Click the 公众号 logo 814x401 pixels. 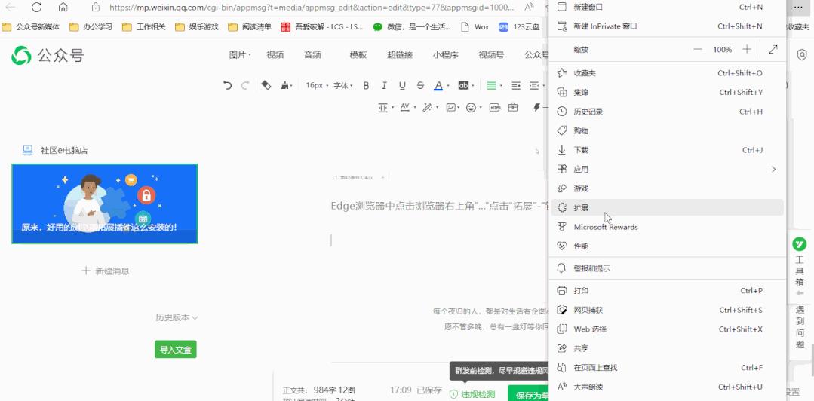pyautogui.click(x=48, y=55)
